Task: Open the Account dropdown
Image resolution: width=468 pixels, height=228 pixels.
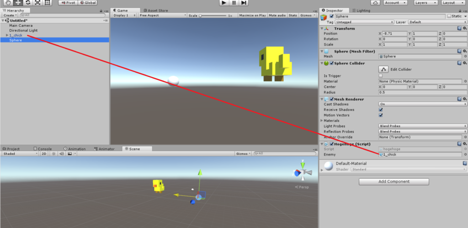Action: pyautogui.click(x=395, y=3)
